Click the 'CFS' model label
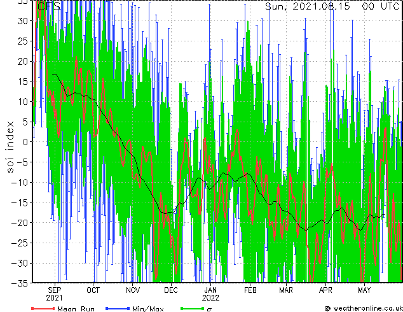Image resolution: width=403 pixels, height=312 pixels. (49, 6)
